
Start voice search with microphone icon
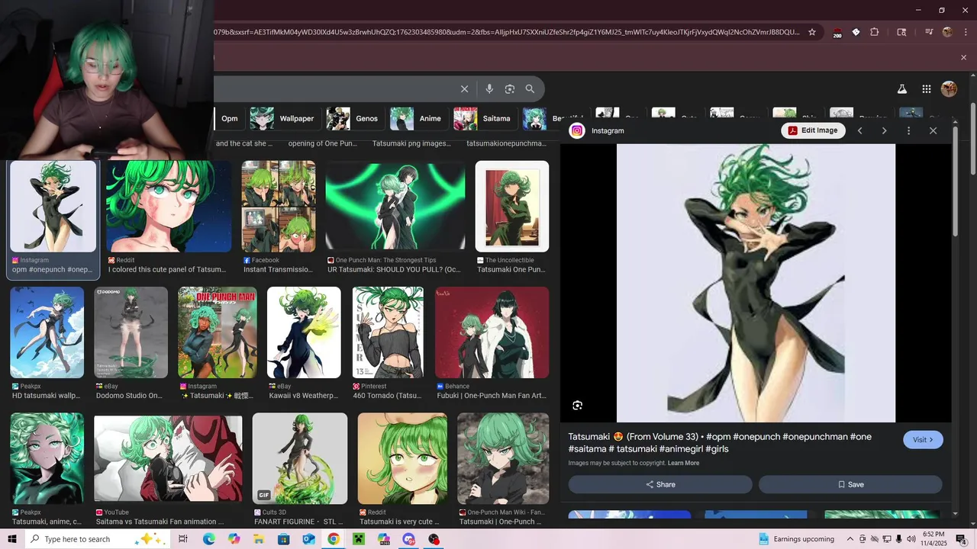[489, 89]
